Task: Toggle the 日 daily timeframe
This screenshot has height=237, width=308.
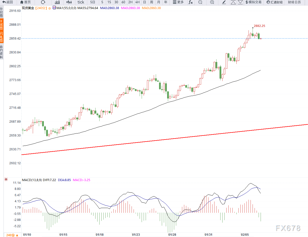Action: 144,2
